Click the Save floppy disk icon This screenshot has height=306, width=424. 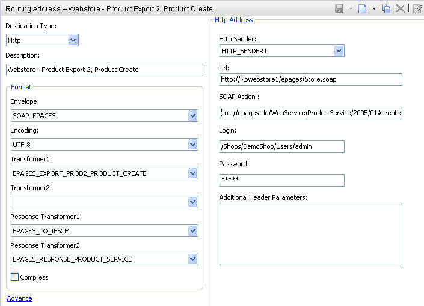[339, 8]
